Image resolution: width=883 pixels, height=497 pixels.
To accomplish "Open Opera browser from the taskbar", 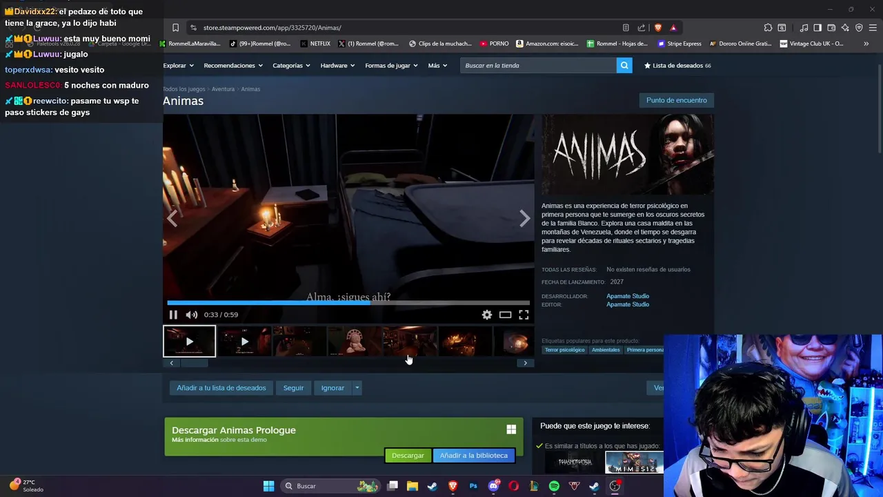I will tap(513, 486).
